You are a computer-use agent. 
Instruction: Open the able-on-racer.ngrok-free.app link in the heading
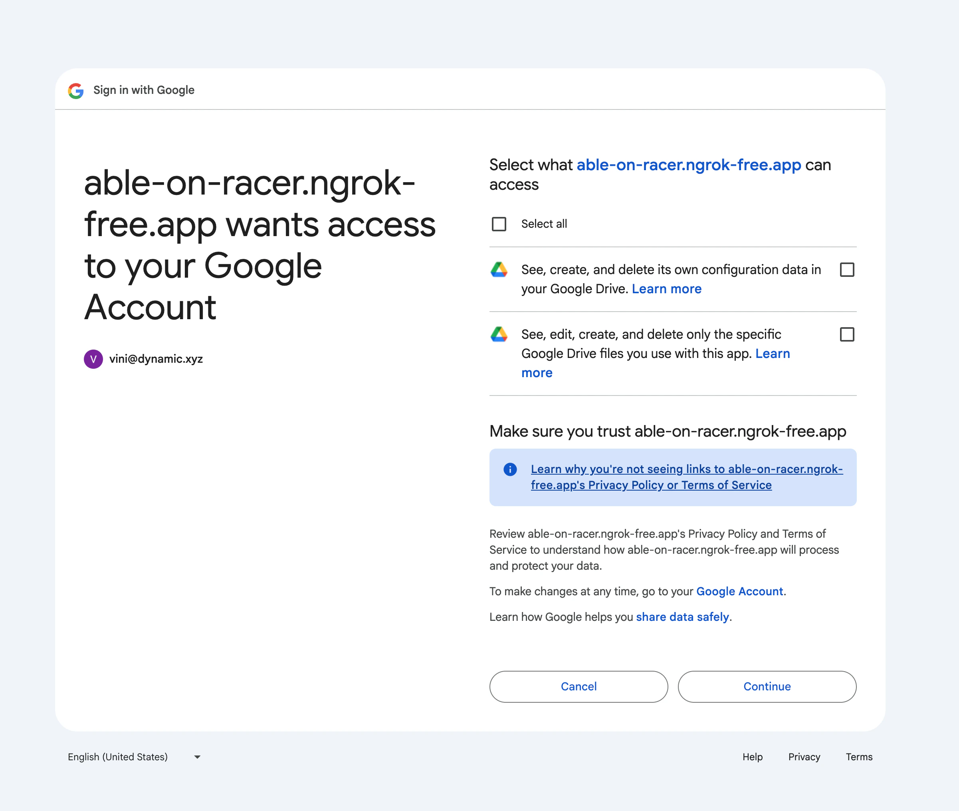(688, 165)
